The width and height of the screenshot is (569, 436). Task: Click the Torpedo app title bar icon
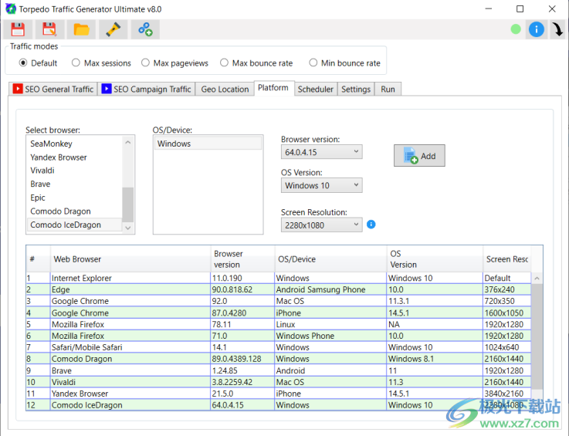pyautogui.click(x=11, y=8)
